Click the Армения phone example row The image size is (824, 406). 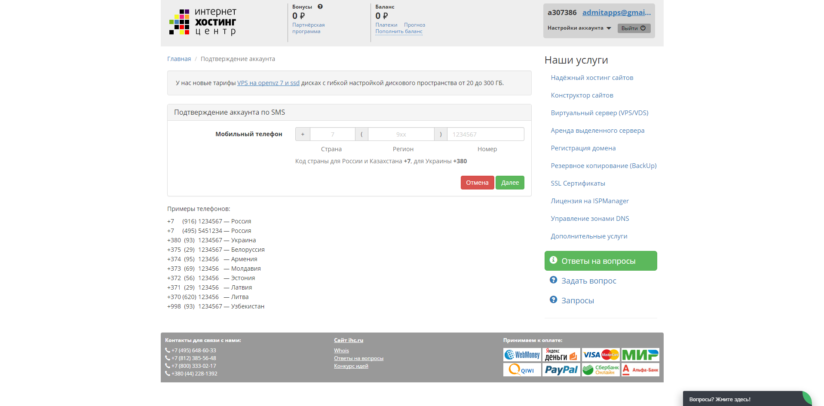click(212, 259)
